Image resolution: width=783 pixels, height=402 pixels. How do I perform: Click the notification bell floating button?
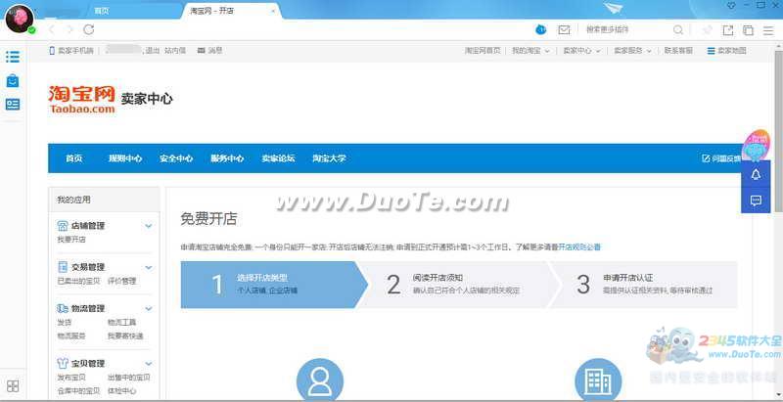[756, 174]
